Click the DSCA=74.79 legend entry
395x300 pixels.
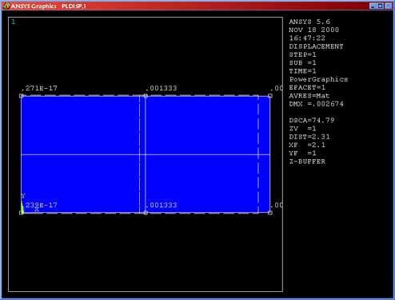[x=312, y=120]
